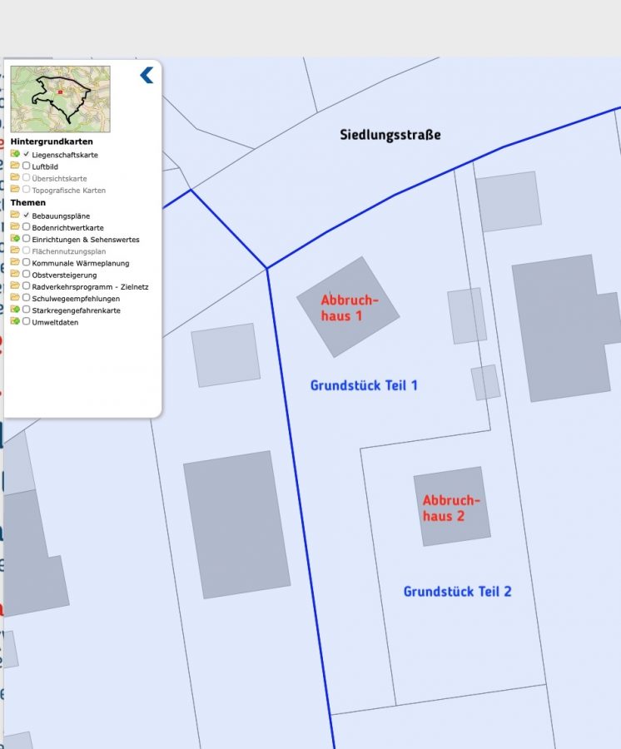Expand the Schulwegeempfehlungen folder icon
621x749 pixels.
15,297
